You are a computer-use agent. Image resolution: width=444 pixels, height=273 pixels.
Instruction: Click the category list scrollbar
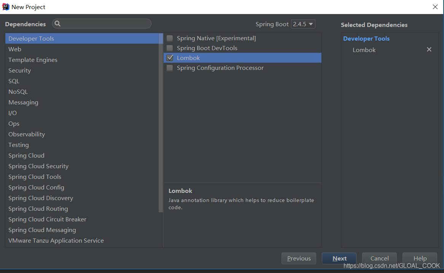click(x=161, y=123)
